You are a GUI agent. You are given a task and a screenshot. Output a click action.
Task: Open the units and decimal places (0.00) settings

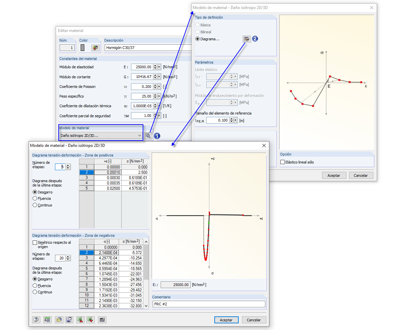pos(48,320)
